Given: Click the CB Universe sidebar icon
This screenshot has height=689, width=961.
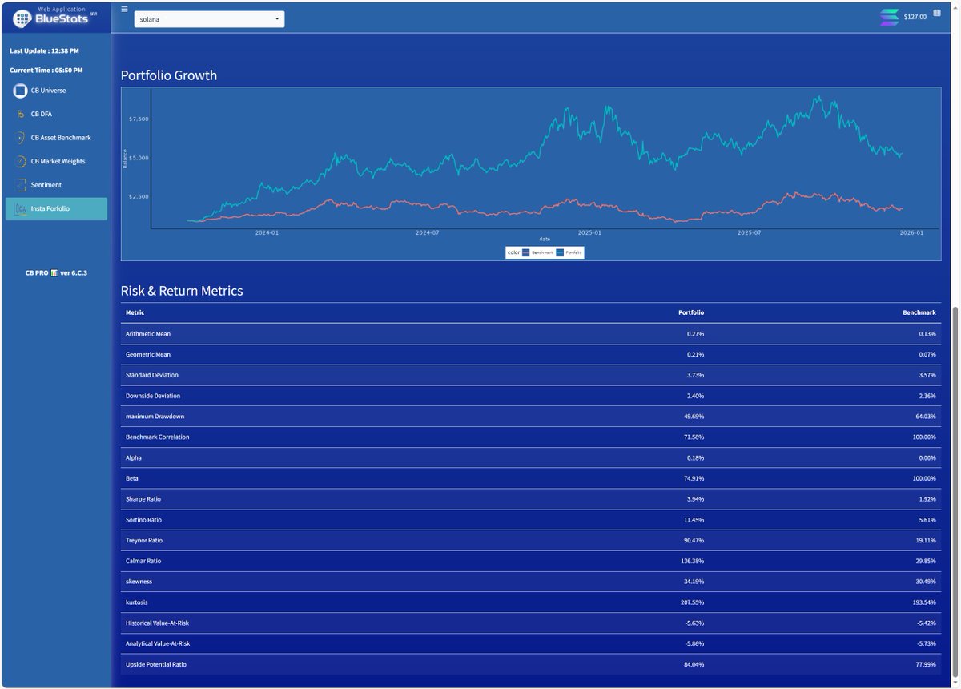Looking at the screenshot, I should 21,91.
